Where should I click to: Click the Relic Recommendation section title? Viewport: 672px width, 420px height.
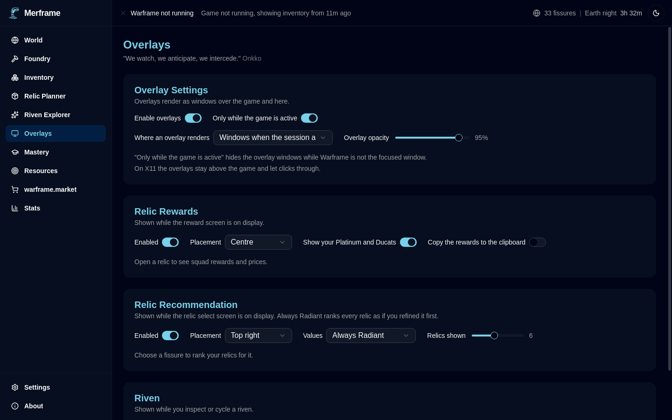pyautogui.click(x=186, y=305)
